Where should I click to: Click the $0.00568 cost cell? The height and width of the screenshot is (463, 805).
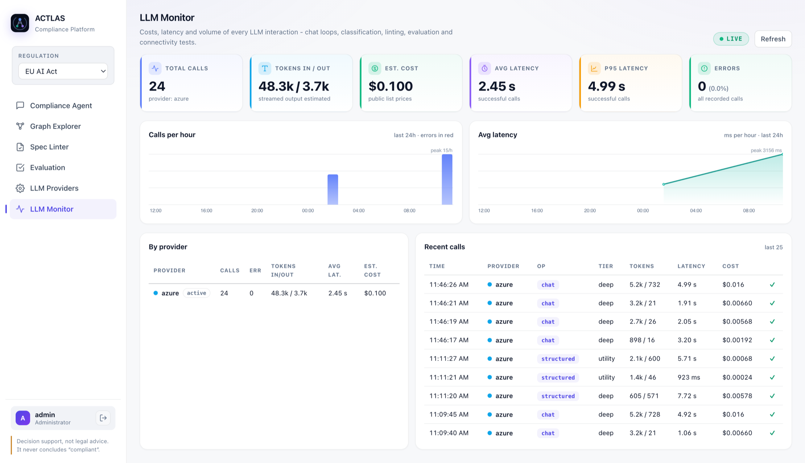(737, 322)
